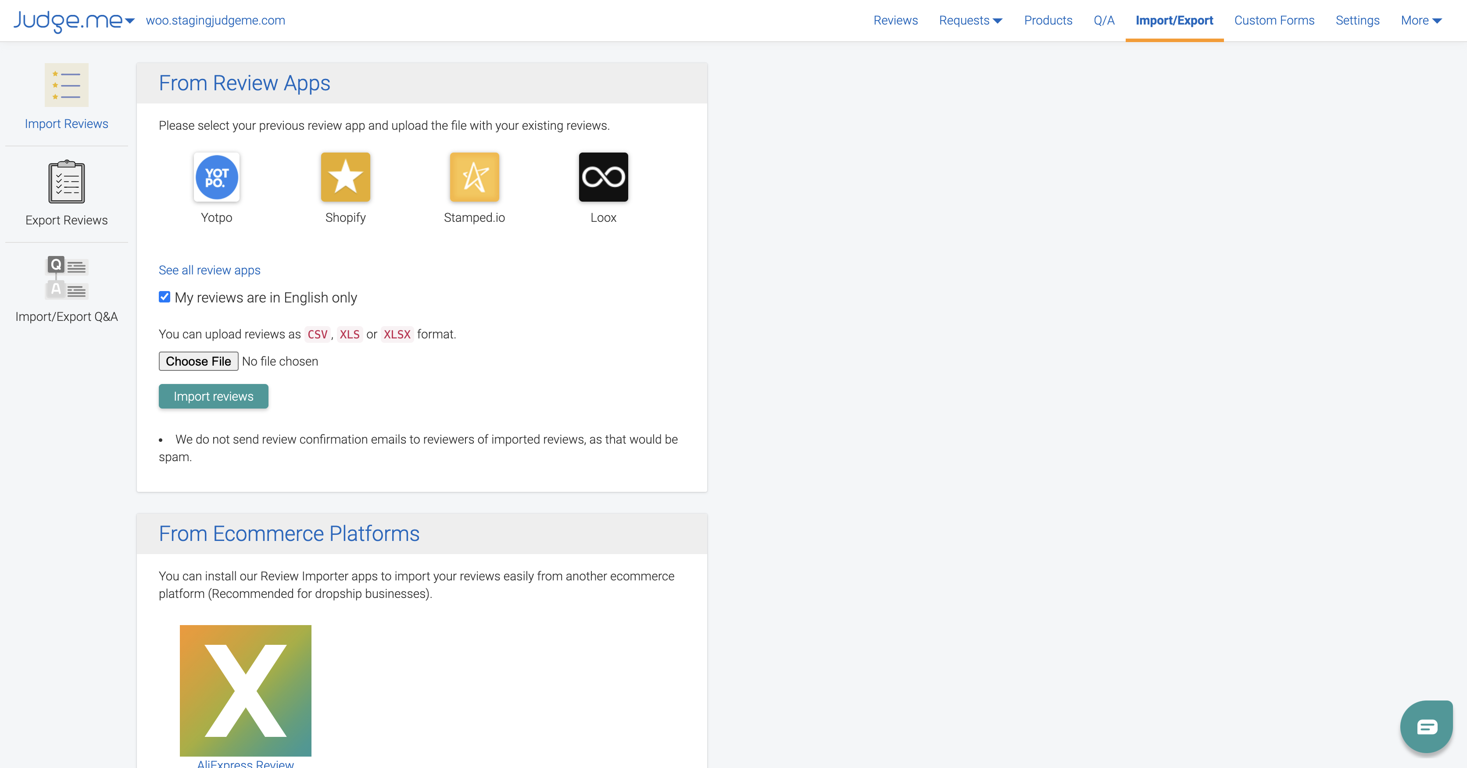The image size is (1467, 768).
Task: Click the No file chosen text
Action: click(x=280, y=361)
